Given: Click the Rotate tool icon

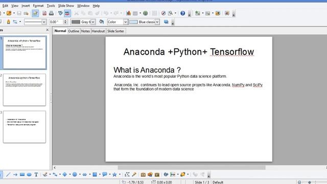Looking at the screenshot, I should tap(166, 174).
